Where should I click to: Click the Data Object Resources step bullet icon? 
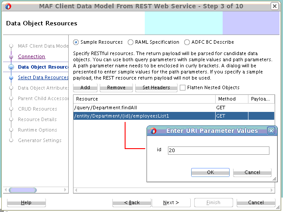tap(11, 67)
